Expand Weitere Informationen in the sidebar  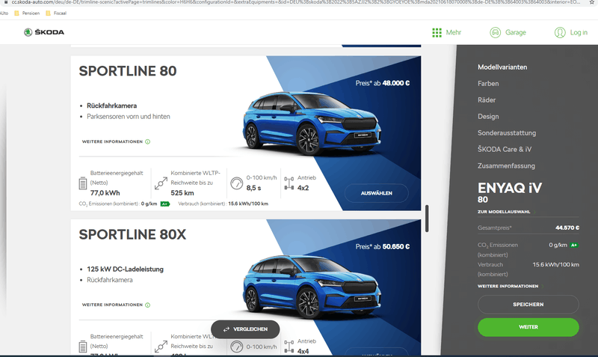click(x=508, y=287)
